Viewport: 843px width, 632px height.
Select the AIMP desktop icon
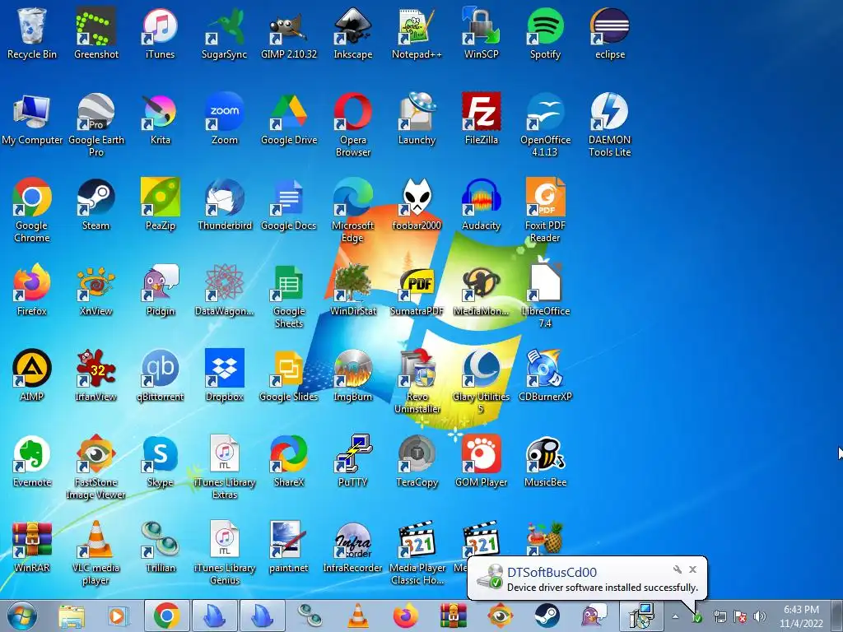[32, 375]
